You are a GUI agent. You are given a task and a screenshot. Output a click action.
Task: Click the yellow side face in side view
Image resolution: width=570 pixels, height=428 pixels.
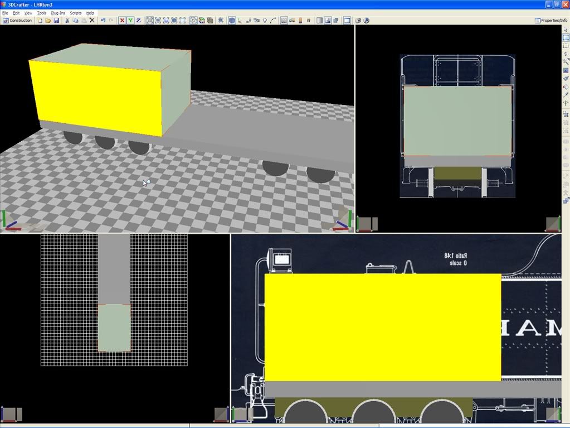click(382, 327)
